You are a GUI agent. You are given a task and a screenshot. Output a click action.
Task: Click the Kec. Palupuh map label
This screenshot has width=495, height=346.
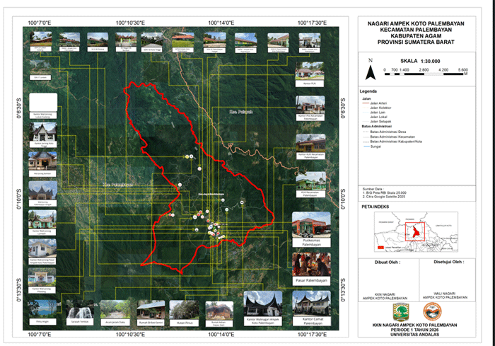[241, 112]
